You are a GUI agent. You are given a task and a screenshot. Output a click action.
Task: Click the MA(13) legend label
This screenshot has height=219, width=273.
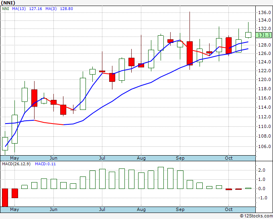tap(19, 9)
